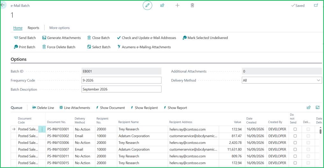The height and width of the screenshot is (168, 324).
Task: Sort by Value column header
Action: point(238,122)
